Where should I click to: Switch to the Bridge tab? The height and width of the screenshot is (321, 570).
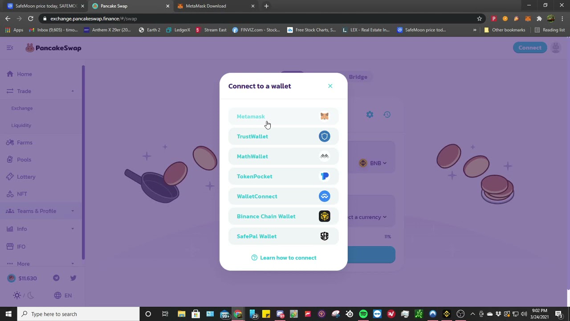coord(358,77)
